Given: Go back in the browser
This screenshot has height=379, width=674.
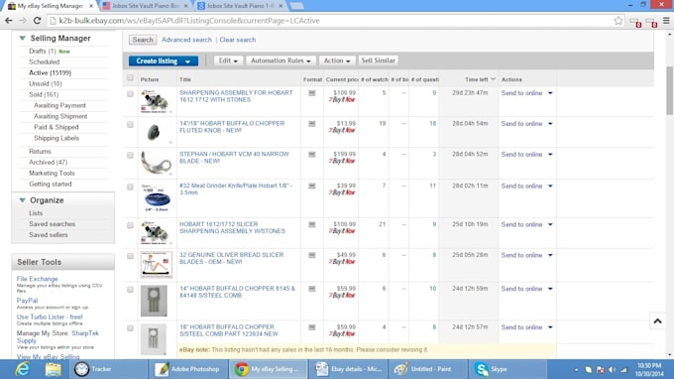Looking at the screenshot, I should [8, 20].
